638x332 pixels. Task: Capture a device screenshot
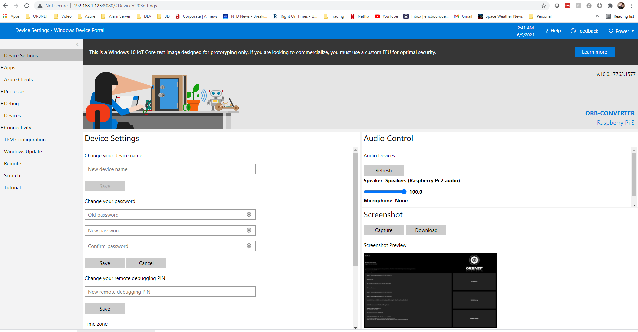(x=383, y=230)
